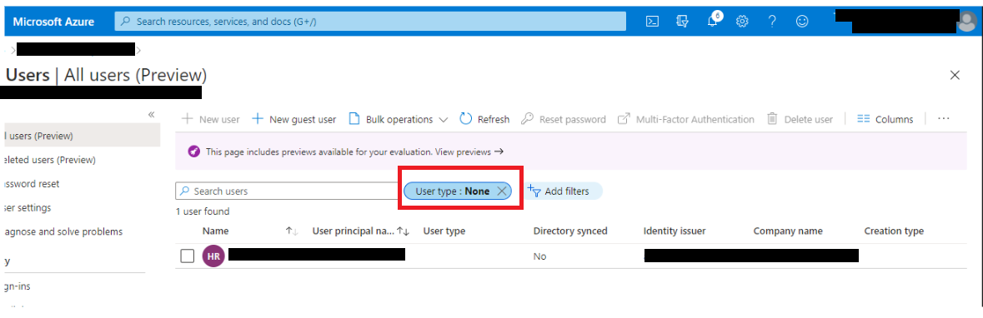Viewport: 983px width, 318px height.
Task: Open User settings in left menu
Action: tap(27, 207)
